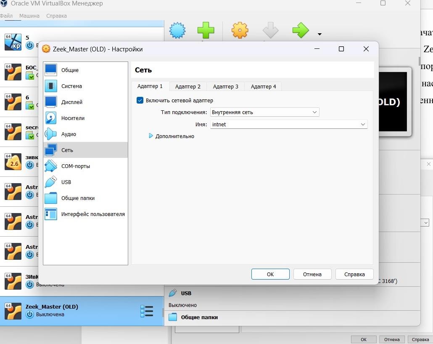Click the OK button in the background window
433x344 pixels.
(364, 339)
